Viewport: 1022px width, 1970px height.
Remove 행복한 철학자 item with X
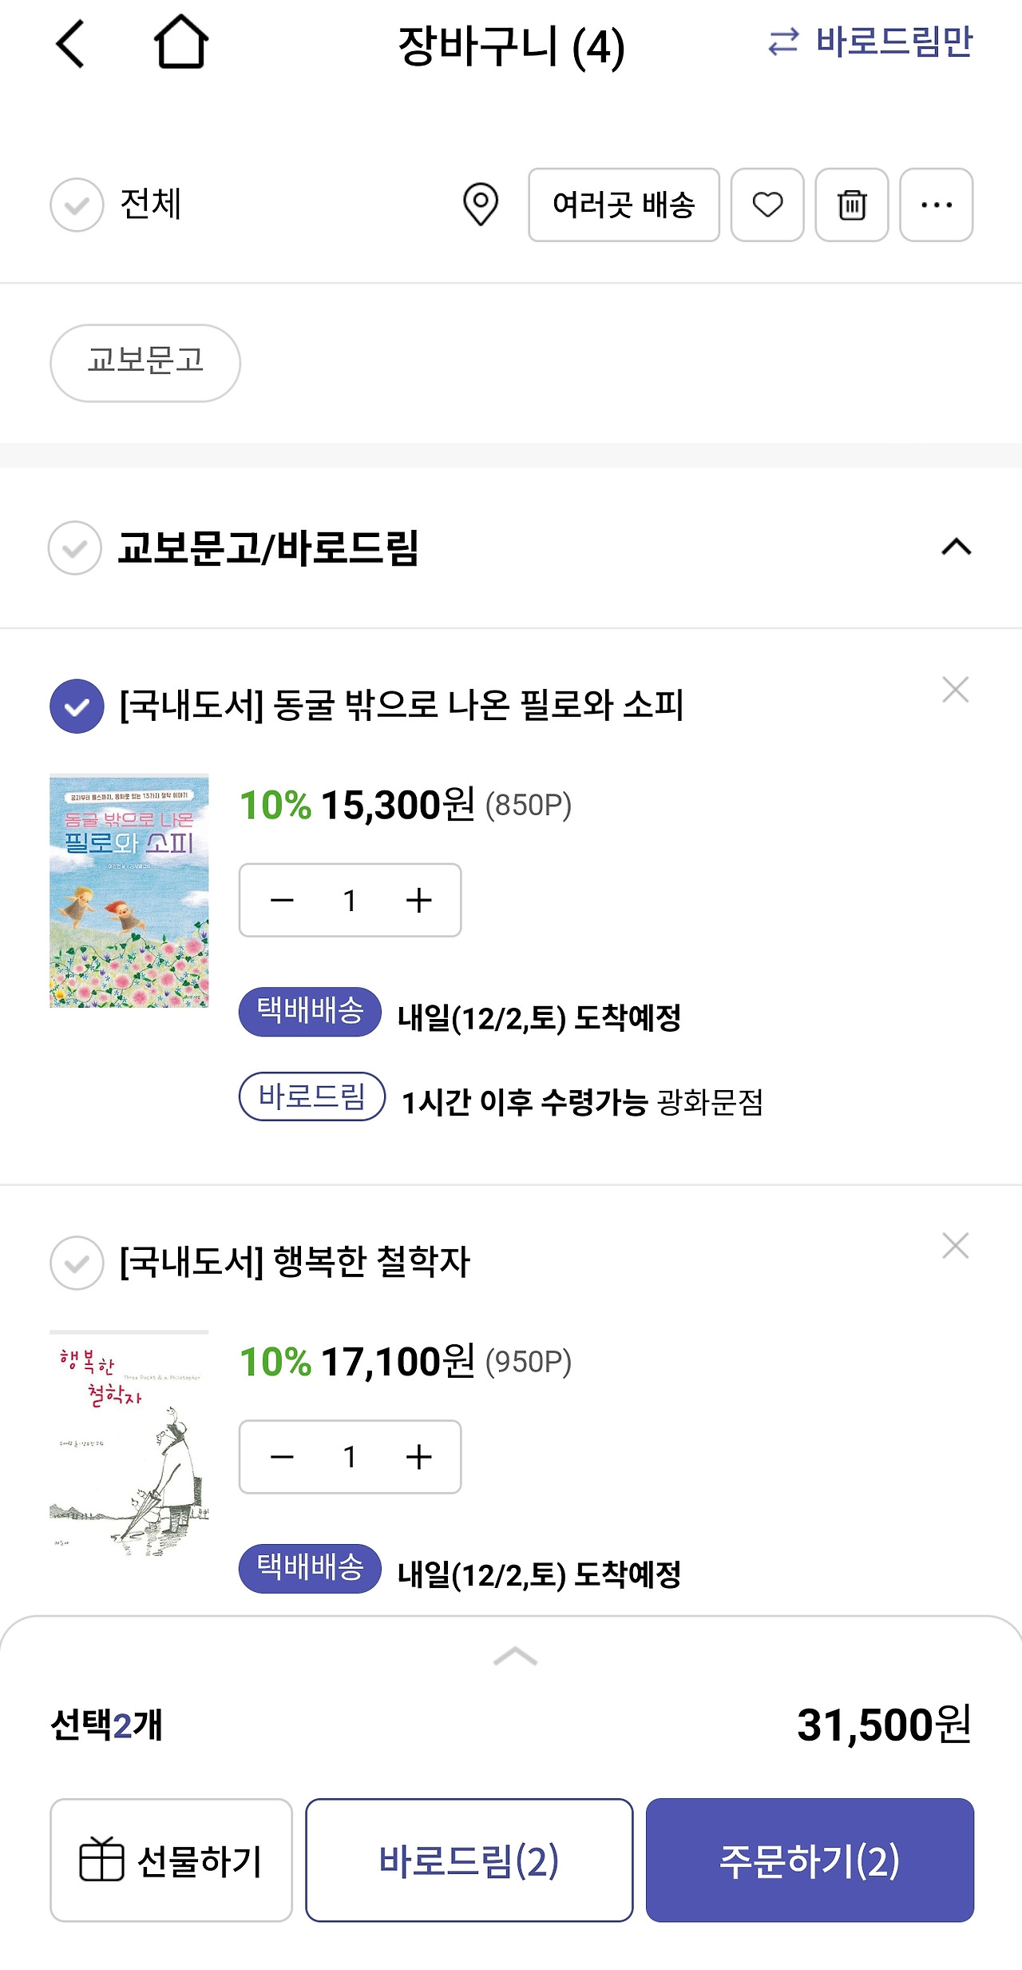click(955, 1246)
